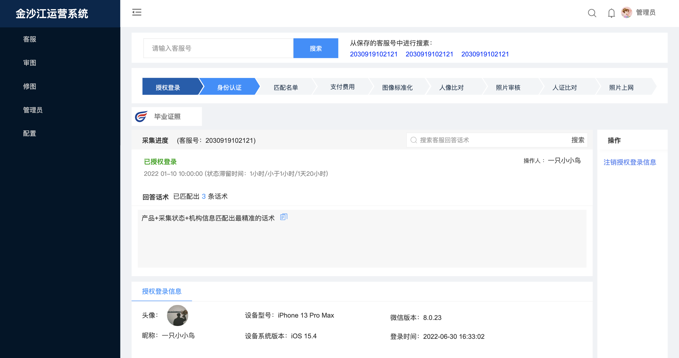Click 客服号 2030919102121 in 采集进度 header
Image resolution: width=679 pixels, height=358 pixels.
(229, 140)
